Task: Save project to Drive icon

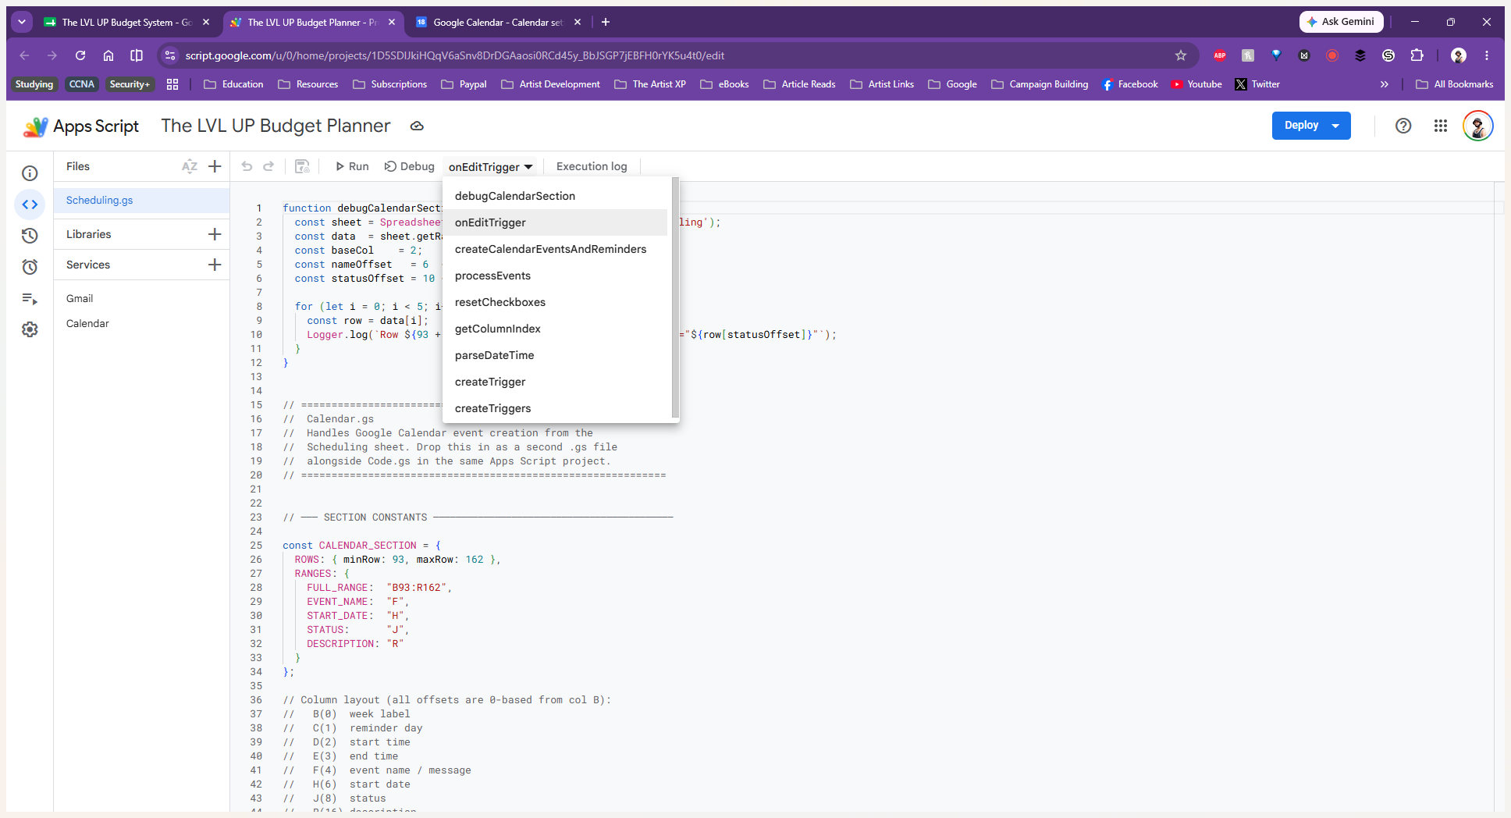Action: point(302,166)
